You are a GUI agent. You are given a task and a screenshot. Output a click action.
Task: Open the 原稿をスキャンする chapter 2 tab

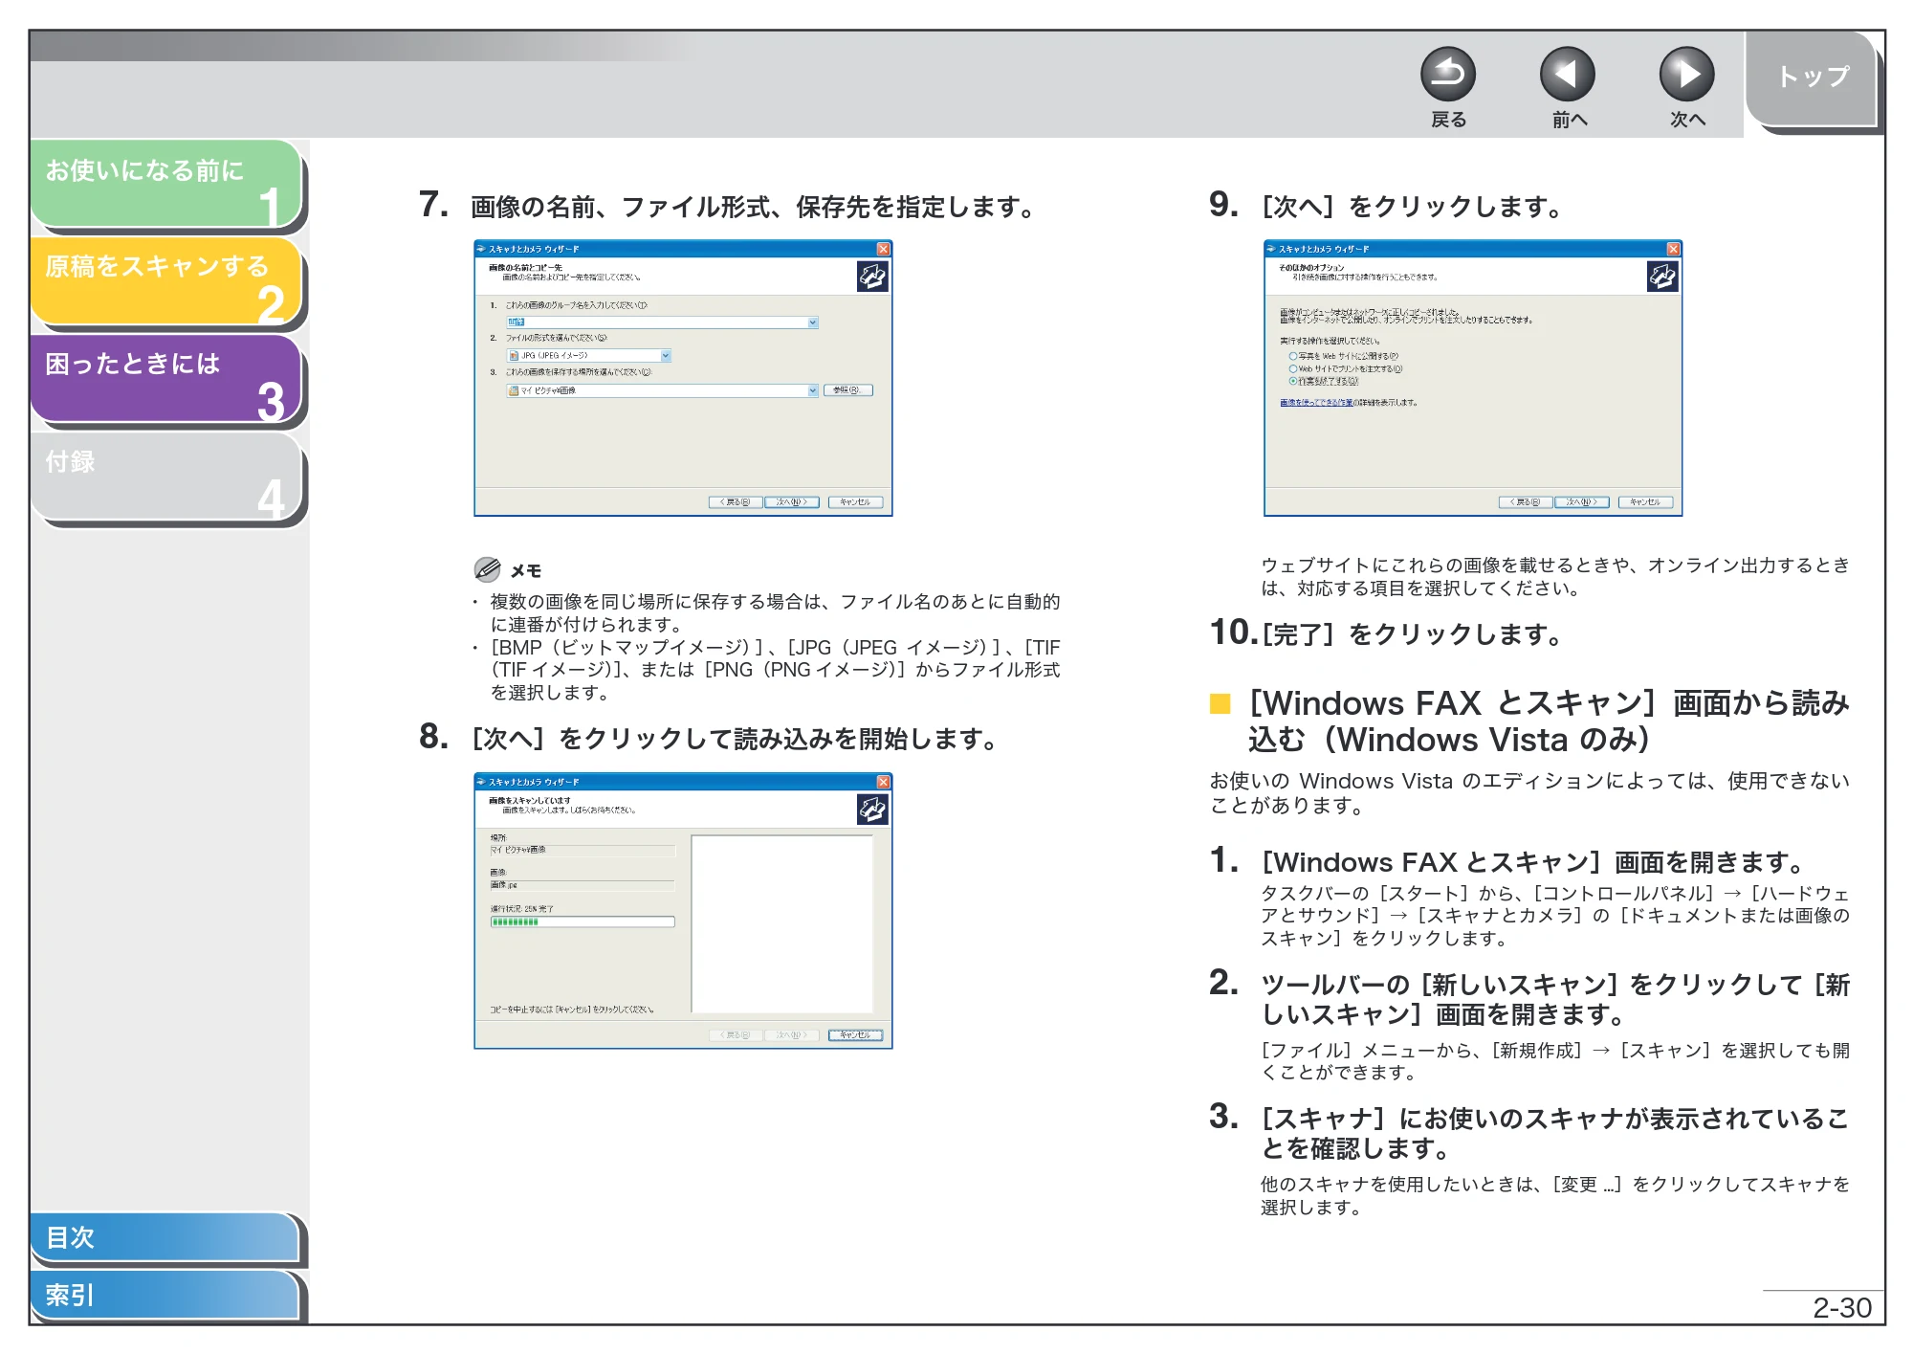(x=167, y=281)
